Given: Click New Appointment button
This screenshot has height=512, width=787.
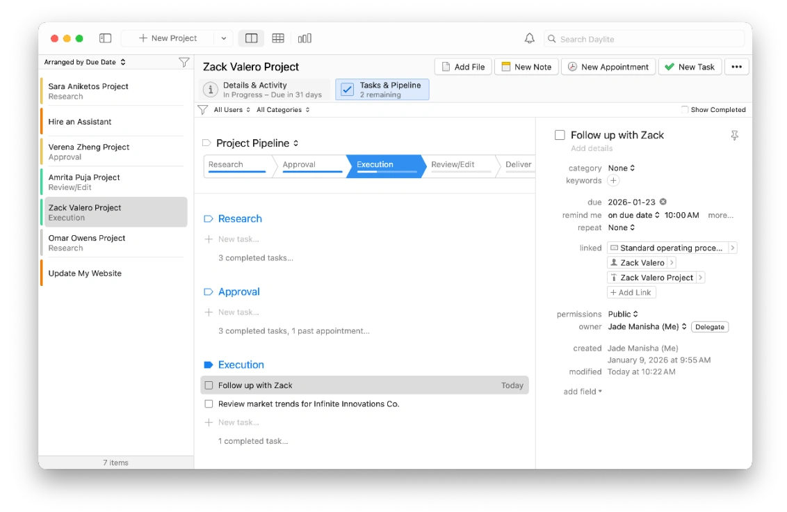Looking at the screenshot, I should [x=608, y=67].
